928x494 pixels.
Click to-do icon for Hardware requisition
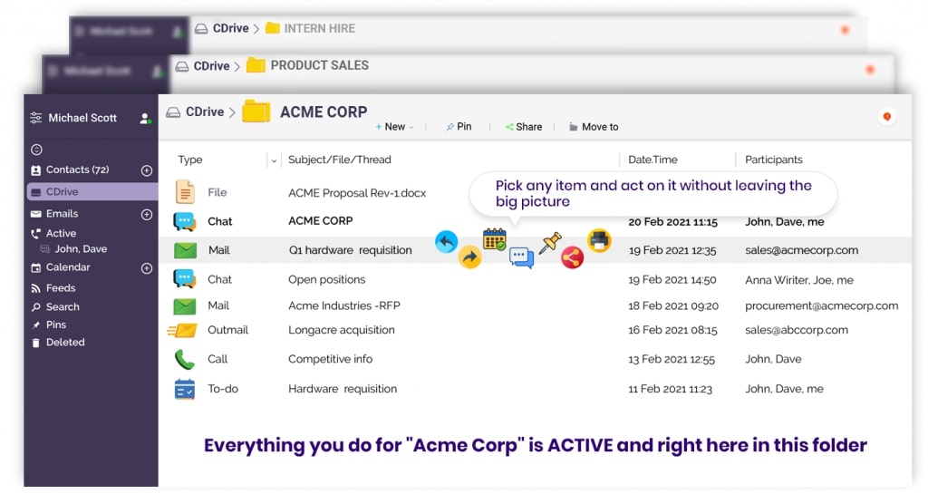pyautogui.click(x=185, y=389)
